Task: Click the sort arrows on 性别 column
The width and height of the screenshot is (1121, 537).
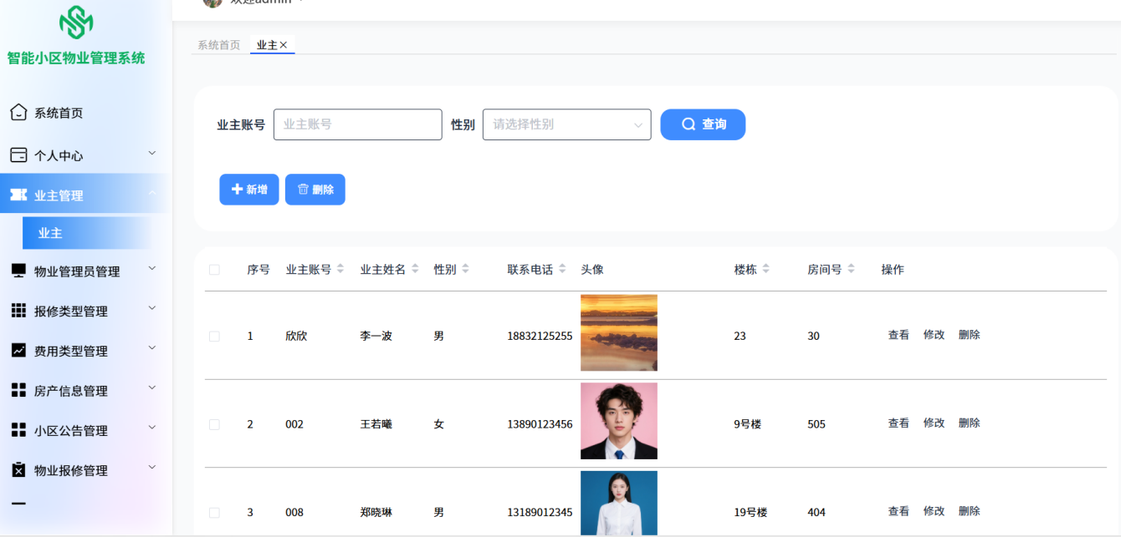Action: pyautogui.click(x=465, y=269)
